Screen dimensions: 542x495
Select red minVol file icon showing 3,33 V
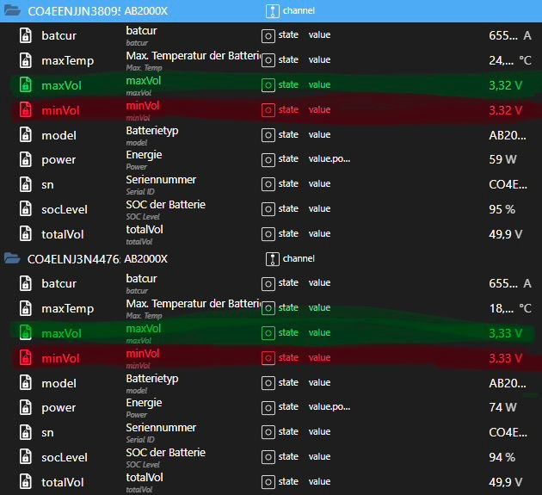tap(26, 358)
